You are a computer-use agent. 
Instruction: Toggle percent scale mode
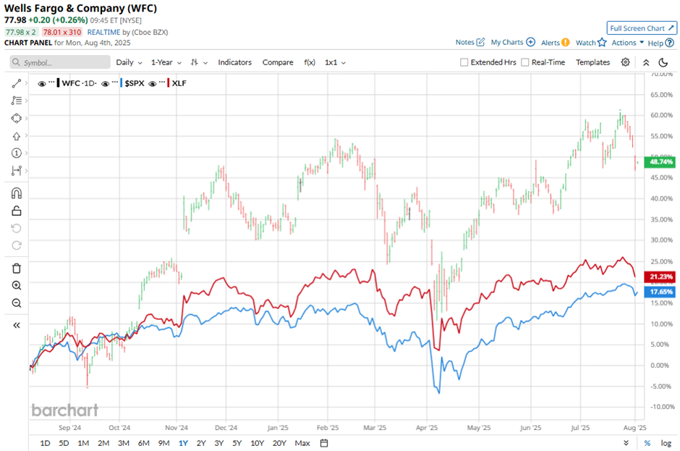[647, 443]
